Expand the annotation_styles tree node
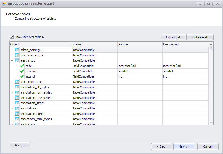This screenshot has width=223, height=154. pyautogui.click(x=12, y=103)
